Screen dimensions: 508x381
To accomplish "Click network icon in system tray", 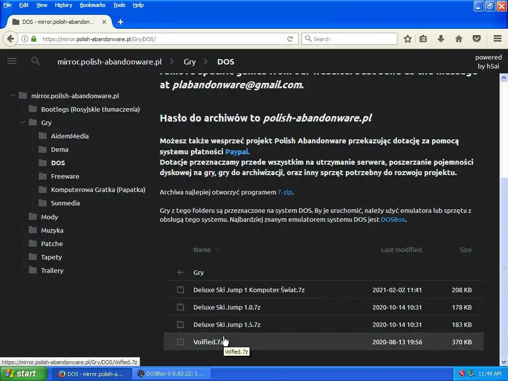I will (471, 374).
